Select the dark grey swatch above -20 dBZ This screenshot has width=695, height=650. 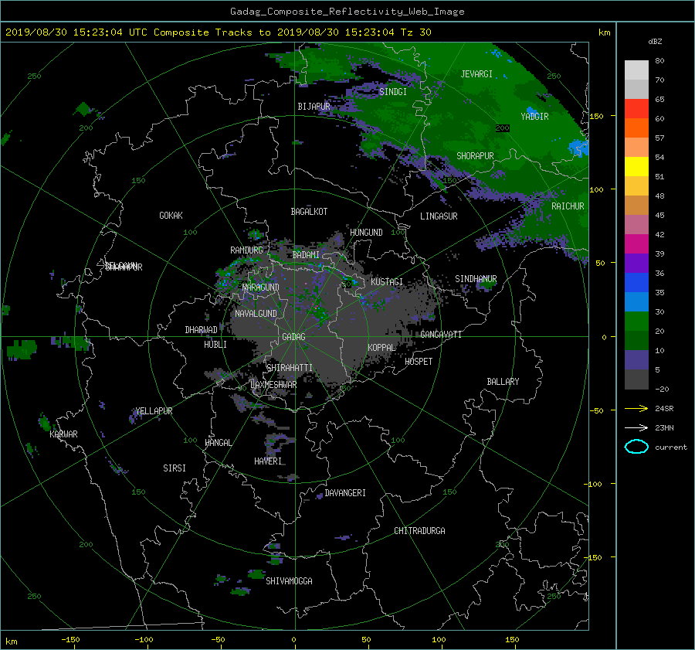point(636,379)
